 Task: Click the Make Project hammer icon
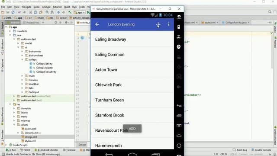(70, 13)
